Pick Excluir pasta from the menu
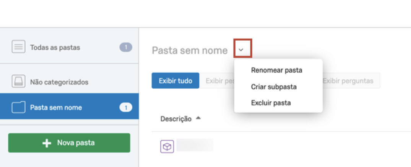 tap(271, 103)
